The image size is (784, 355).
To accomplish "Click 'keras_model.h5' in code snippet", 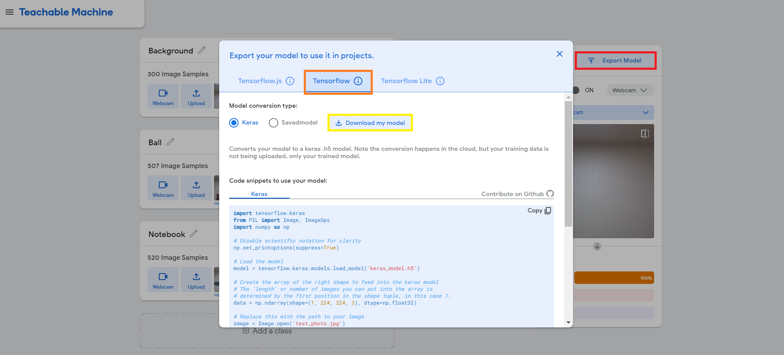I will (x=392, y=268).
